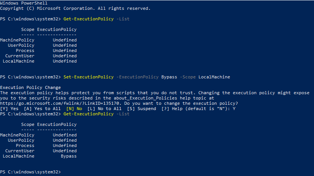Click the Set-ExecutionPolicy command text

point(88,77)
